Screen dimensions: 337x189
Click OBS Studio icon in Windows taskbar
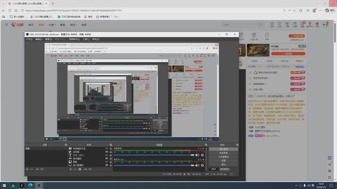39,185
